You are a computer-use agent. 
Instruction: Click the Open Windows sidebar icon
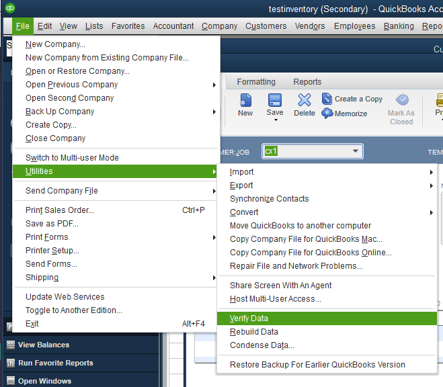coord(11,381)
